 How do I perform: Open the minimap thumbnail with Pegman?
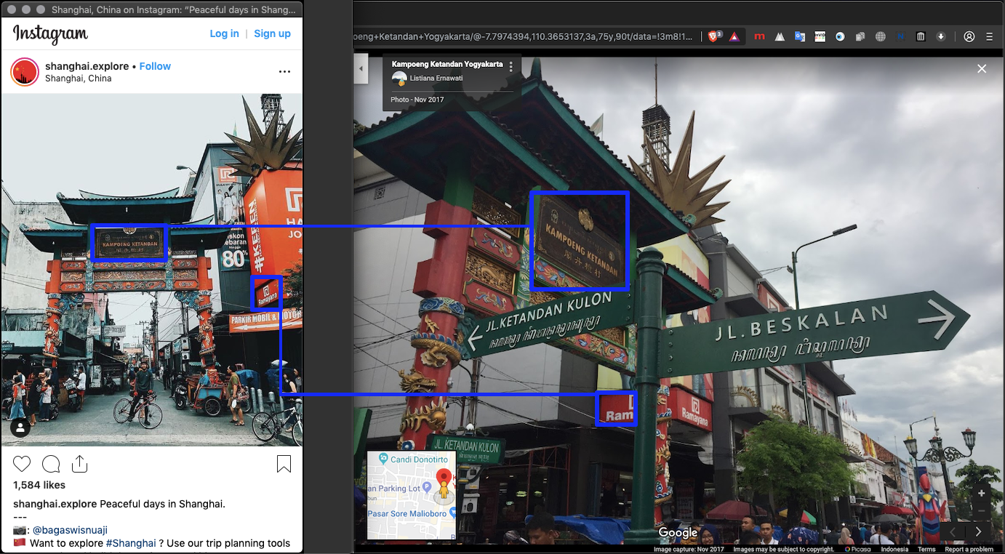point(412,495)
